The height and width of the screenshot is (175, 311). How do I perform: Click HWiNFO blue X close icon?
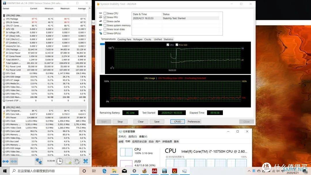point(86,161)
